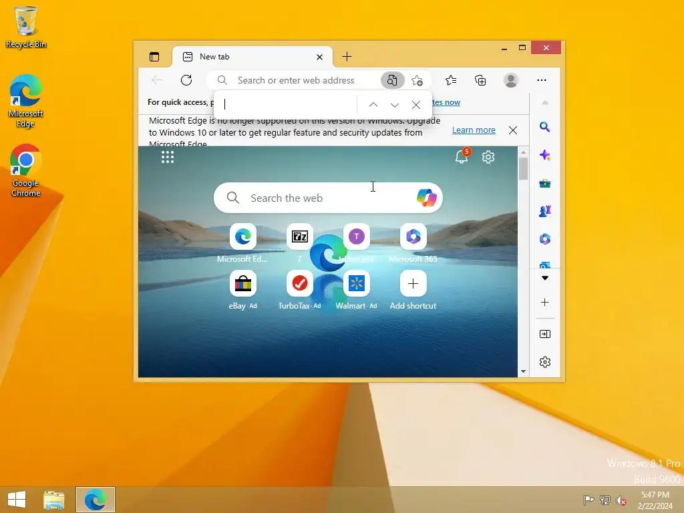The width and height of the screenshot is (684, 513).
Task: Click the find on page icon in address bar
Action: [392, 80]
